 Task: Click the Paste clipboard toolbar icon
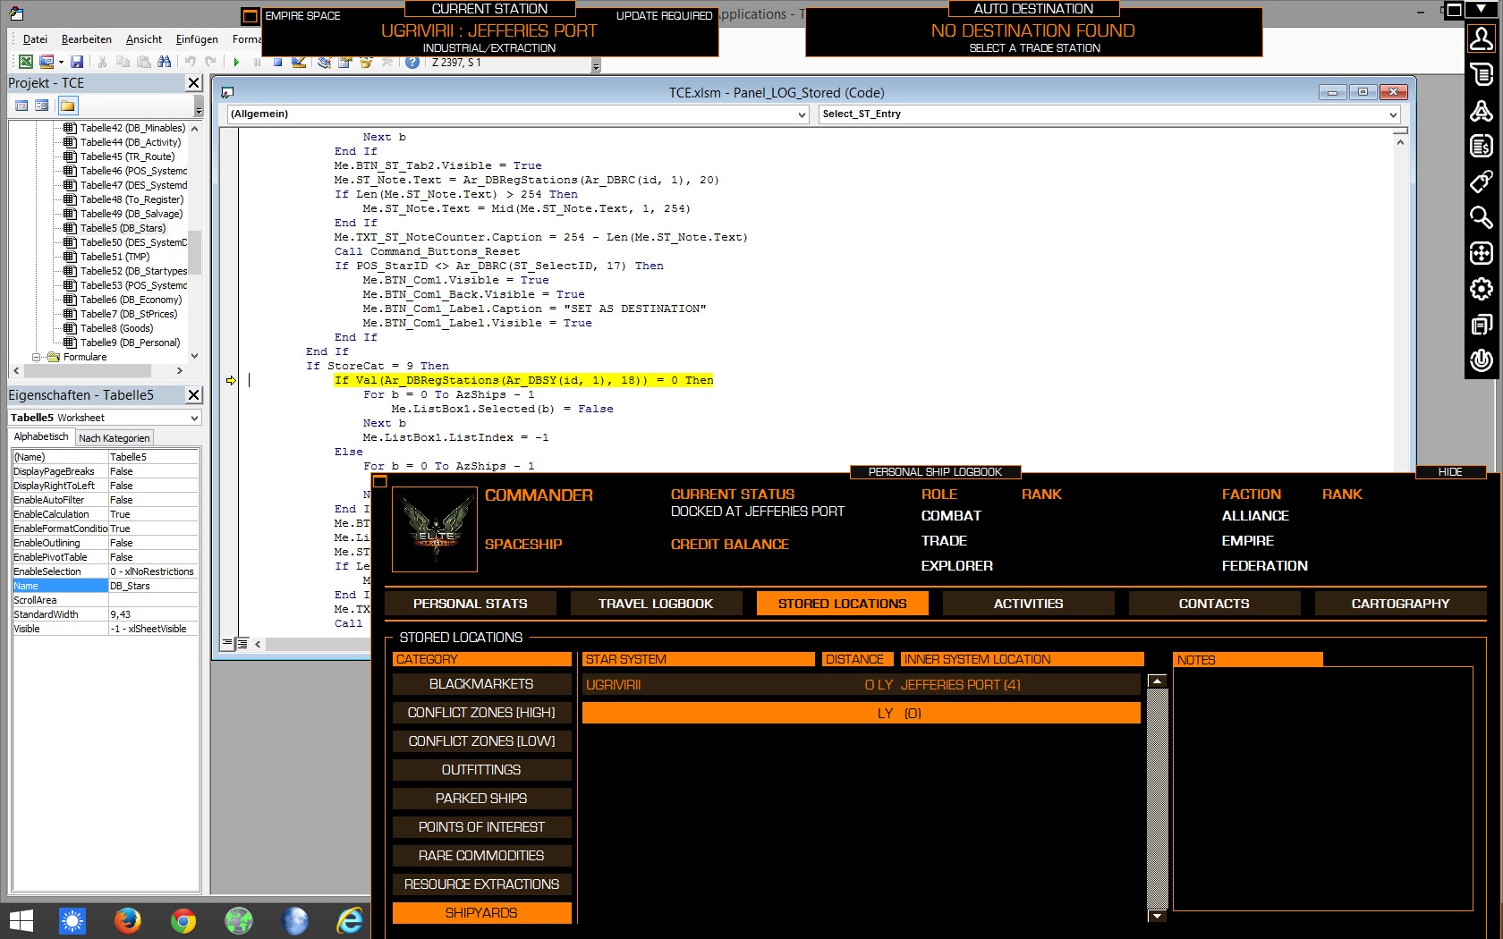click(143, 62)
